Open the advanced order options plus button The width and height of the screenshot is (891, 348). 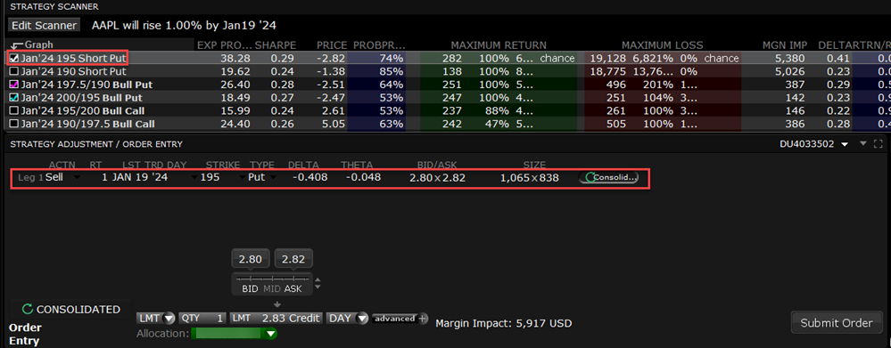(x=422, y=319)
